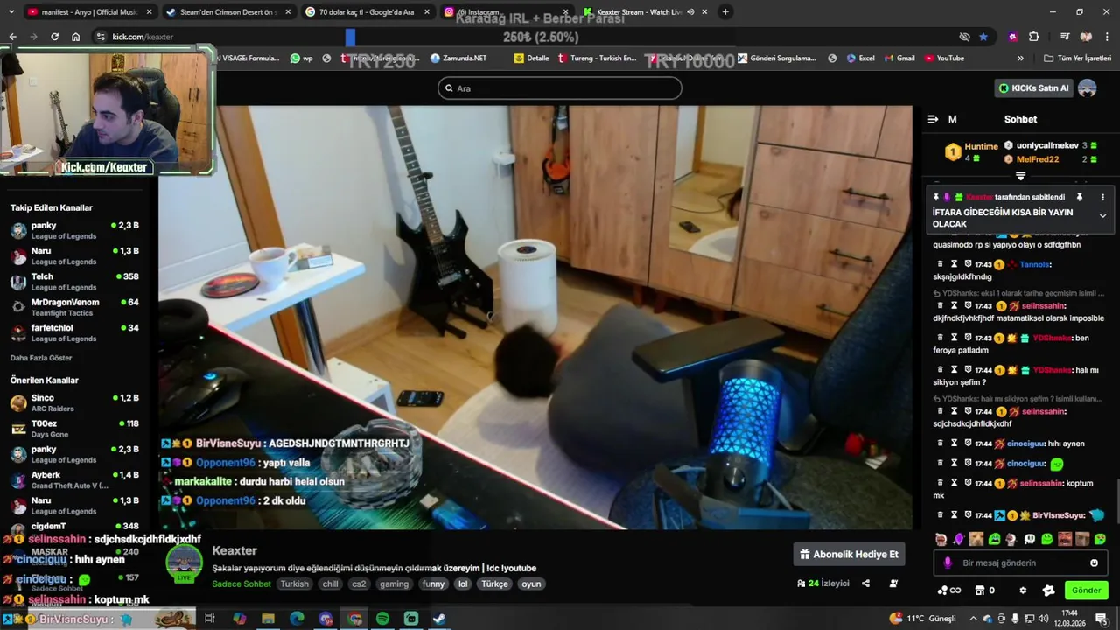1120x630 pixels.
Task: Open the taskbar notification center
Action: 1102,619
